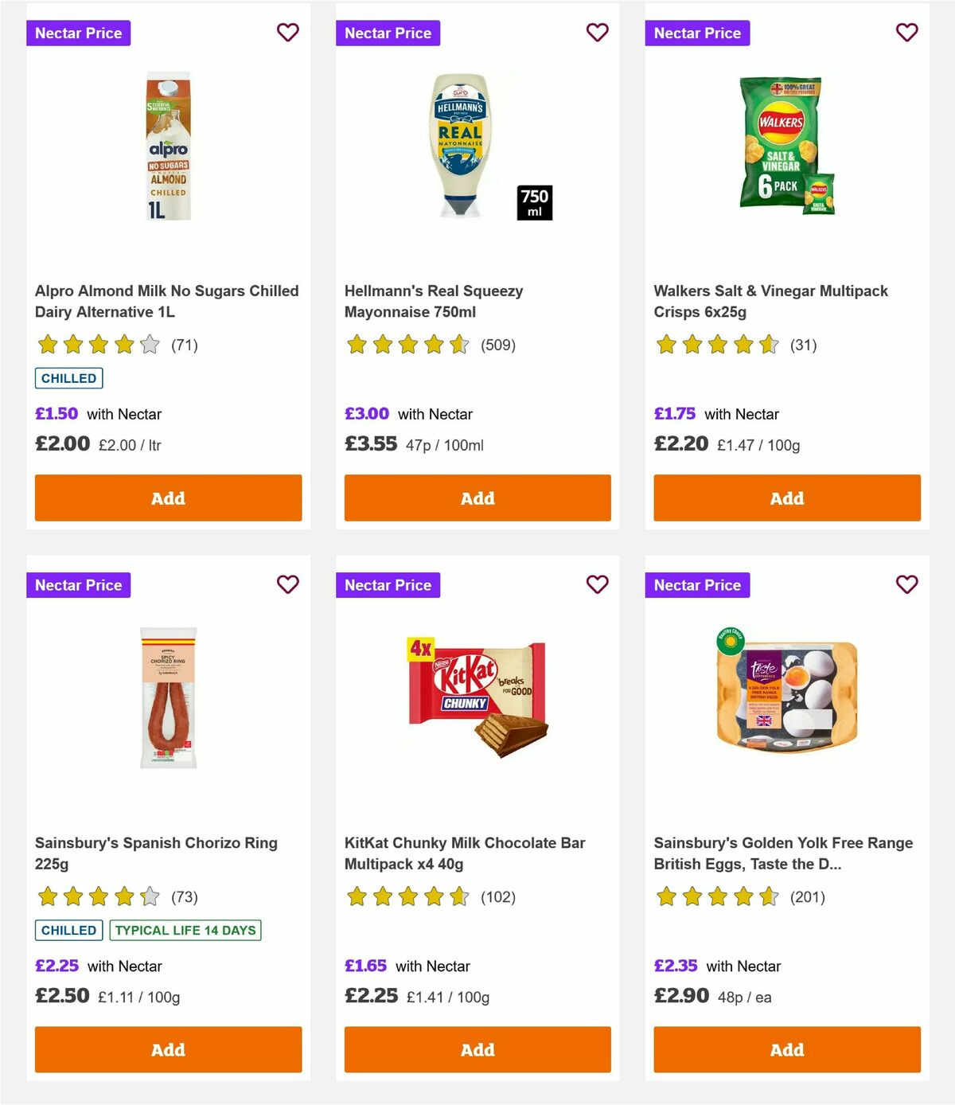The height and width of the screenshot is (1105, 955).
Task: Click star rating on Alpro Almond Milk
Action: pyautogui.click(x=95, y=345)
